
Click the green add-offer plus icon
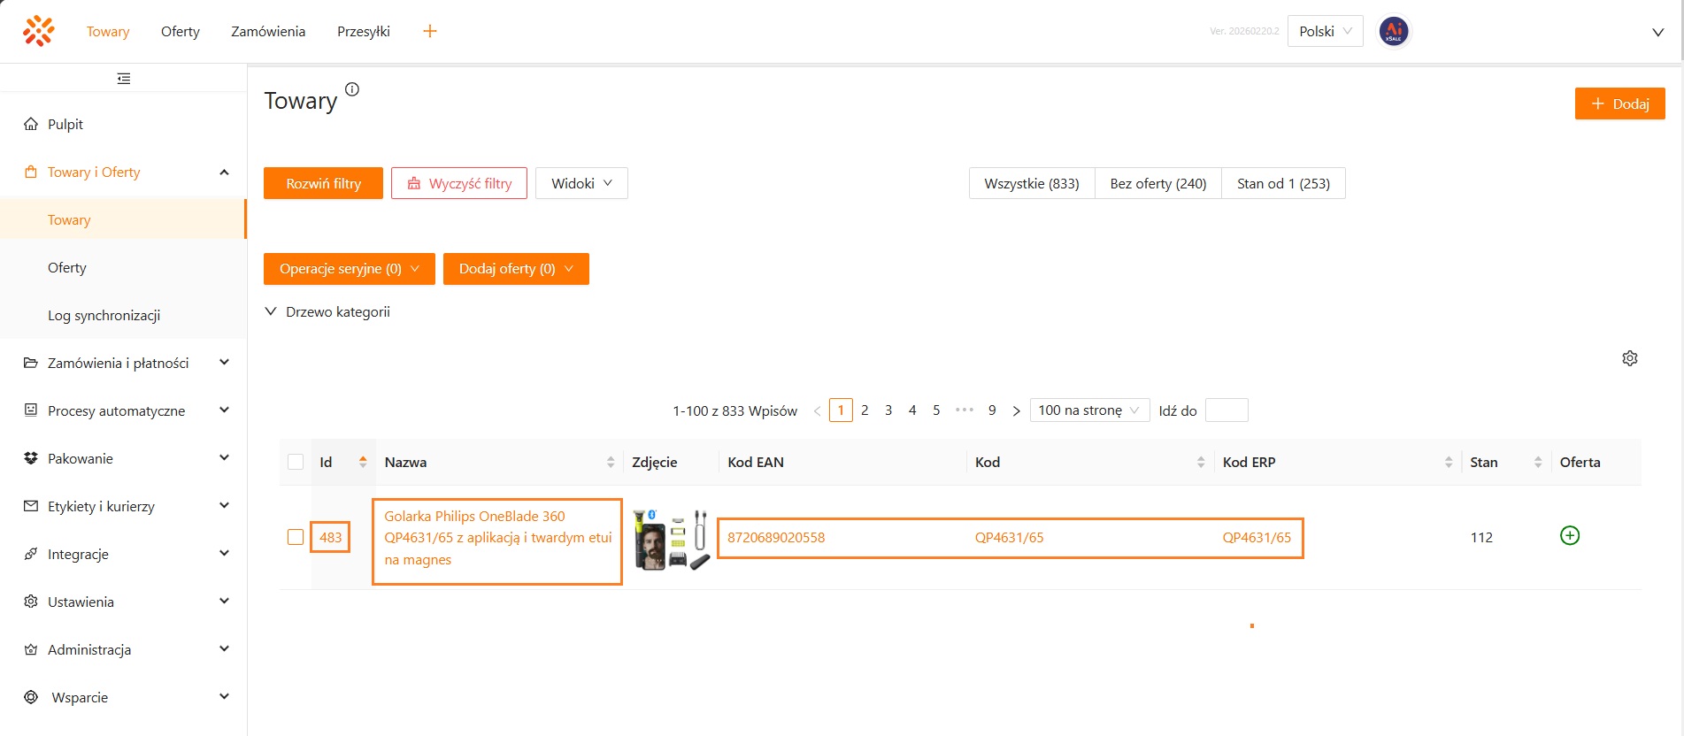[x=1569, y=536]
